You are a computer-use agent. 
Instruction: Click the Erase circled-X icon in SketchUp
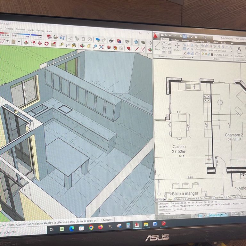pos(90,39)
